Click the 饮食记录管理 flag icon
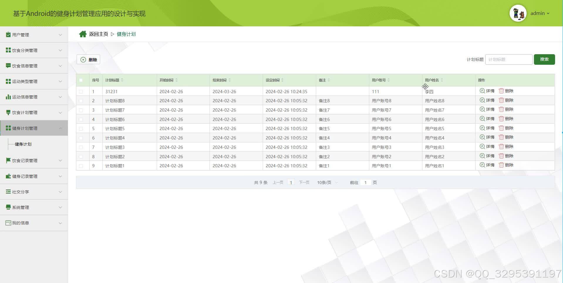The image size is (563, 283). [x=8, y=160]
